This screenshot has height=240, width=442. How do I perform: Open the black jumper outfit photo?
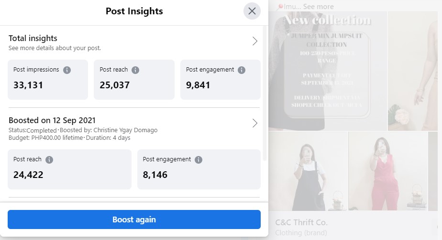tap(308, 171)
